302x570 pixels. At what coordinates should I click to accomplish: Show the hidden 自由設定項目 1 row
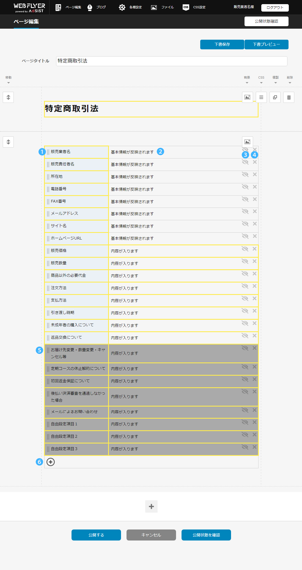click(245, 422)
